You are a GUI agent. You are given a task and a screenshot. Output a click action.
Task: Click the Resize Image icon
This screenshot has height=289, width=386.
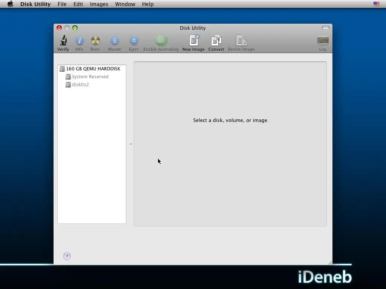[x=241, y=40]
